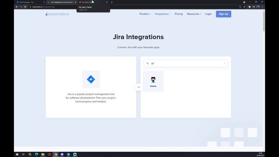279x157 pixels.
Task: Switch to Chrome in the taskbar
Action: (x=56, y=154)
